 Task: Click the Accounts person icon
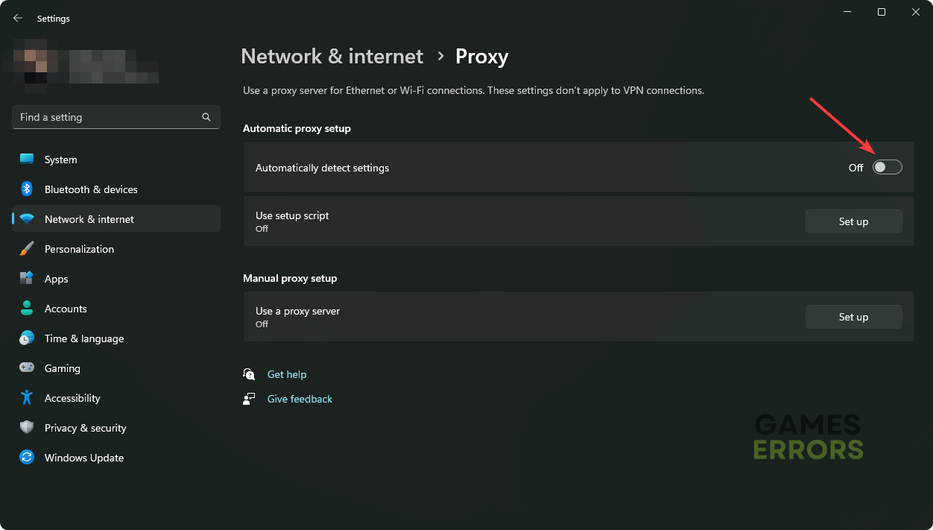pyautogui.click(x=27, y=309)
